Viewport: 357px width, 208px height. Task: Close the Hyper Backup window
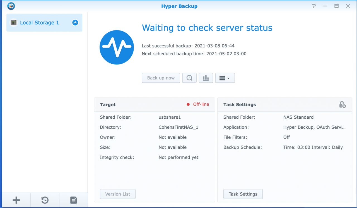tap(348, 6)
